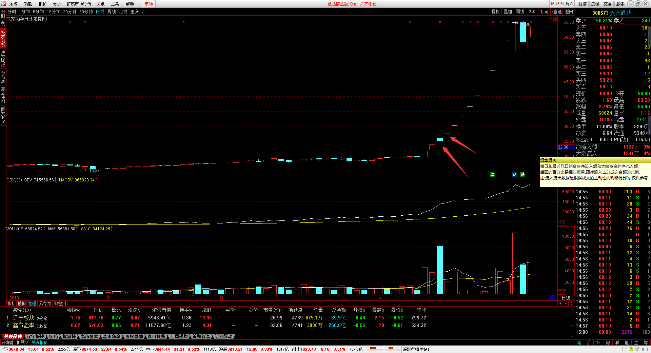
Task: Switch chart to 5分钟 period
Action: click(38, 12)
